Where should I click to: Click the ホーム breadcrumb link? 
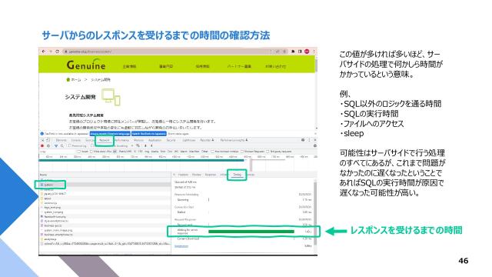point(75,80)
